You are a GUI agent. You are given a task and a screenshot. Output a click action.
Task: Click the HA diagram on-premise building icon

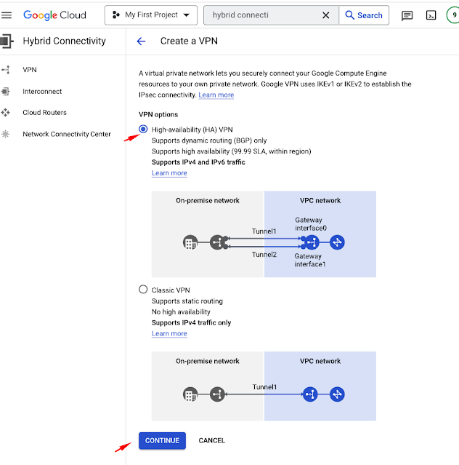(190, 242)
